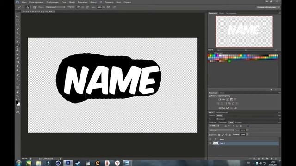This screenshot has height=166, width=296.
Task: Click the foreground color swatch
Action: tap(17, 103)
